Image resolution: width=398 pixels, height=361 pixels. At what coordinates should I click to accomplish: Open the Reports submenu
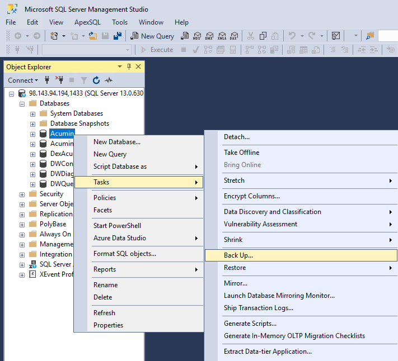point(139,269)
